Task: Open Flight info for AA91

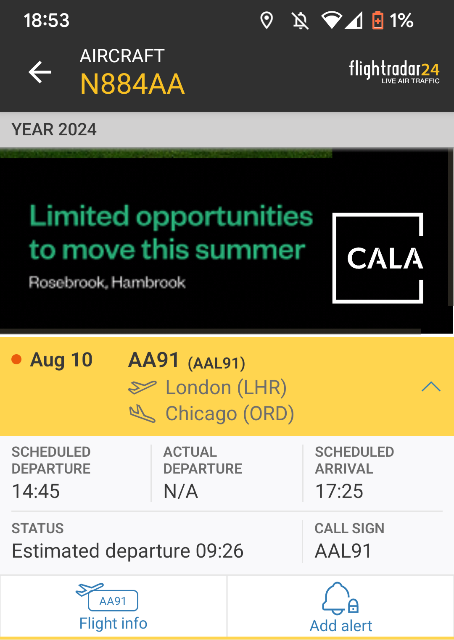Action: tap(113, 606)
